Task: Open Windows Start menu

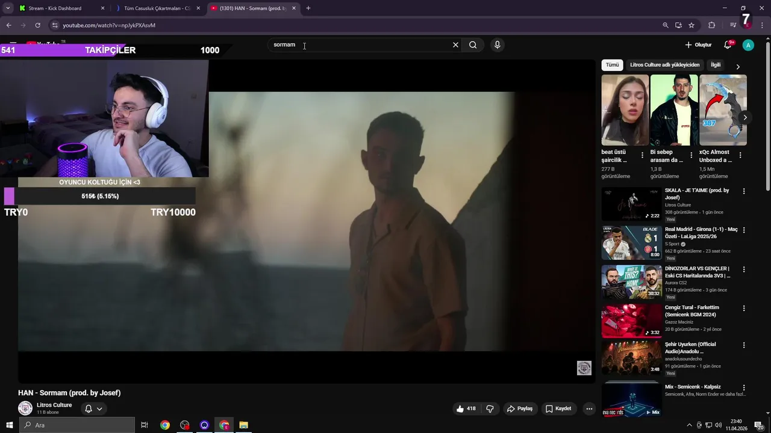Action: [9, 425]
